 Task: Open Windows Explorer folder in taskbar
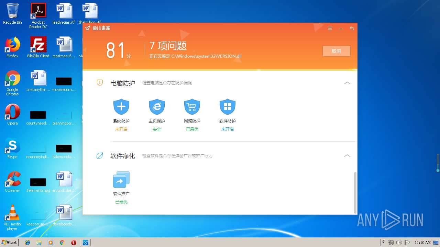click(x=39, y=243)
